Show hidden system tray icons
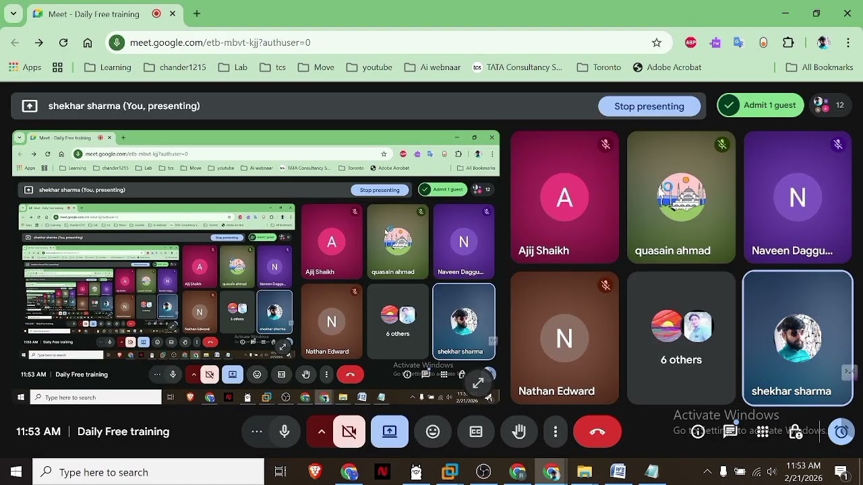This screenshot has width=863, height=485. (707, 472)
